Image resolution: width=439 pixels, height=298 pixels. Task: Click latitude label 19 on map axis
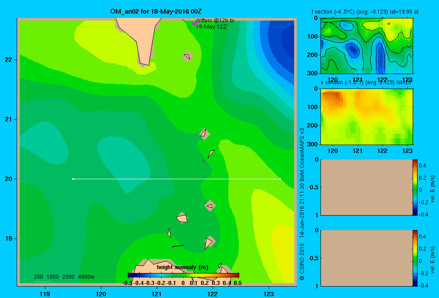pos(9,238)
